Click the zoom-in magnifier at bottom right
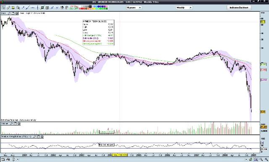The width and height of the screenshot is (269, 162). click(x=266, y=159)
